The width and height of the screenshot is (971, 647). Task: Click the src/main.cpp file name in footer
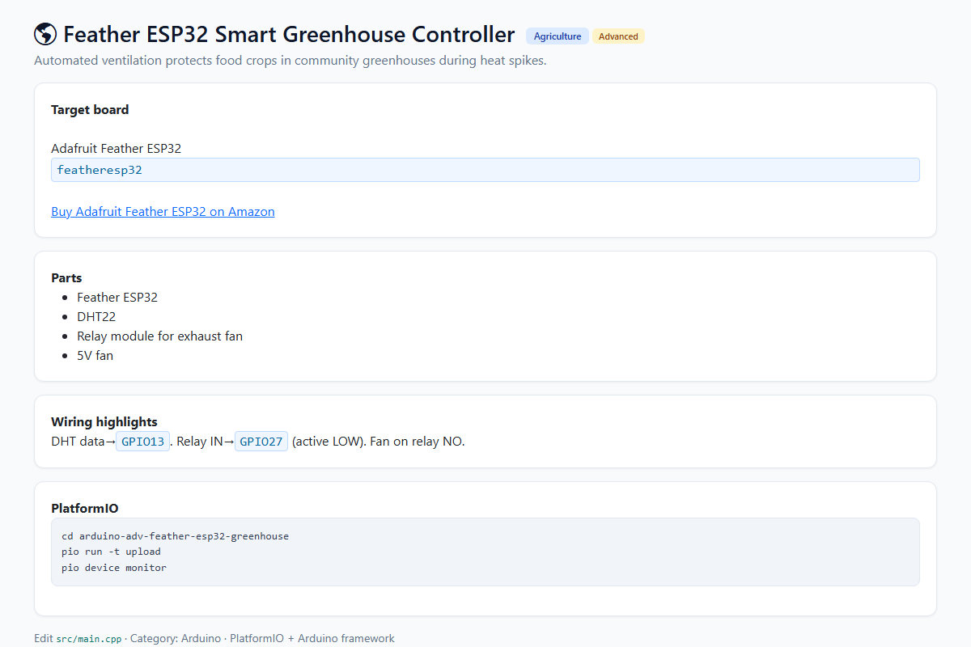89,639
